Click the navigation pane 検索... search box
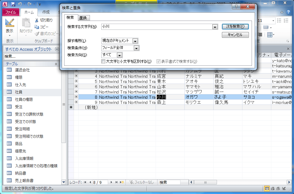Screen dimensions: 294x194 [32, 57]
